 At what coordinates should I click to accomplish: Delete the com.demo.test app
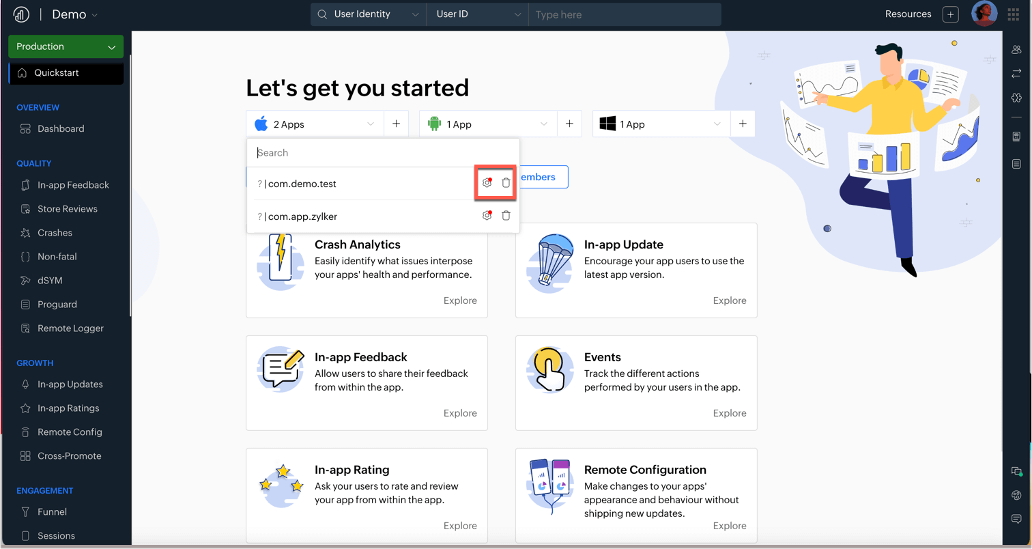click(x=506, y=183)
